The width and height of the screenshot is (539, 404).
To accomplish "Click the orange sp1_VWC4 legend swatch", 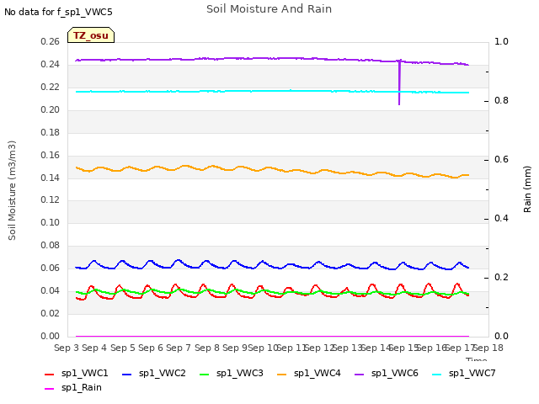I will coord(282,374).
